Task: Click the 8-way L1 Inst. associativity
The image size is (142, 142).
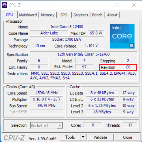Action: coord(128,99)
